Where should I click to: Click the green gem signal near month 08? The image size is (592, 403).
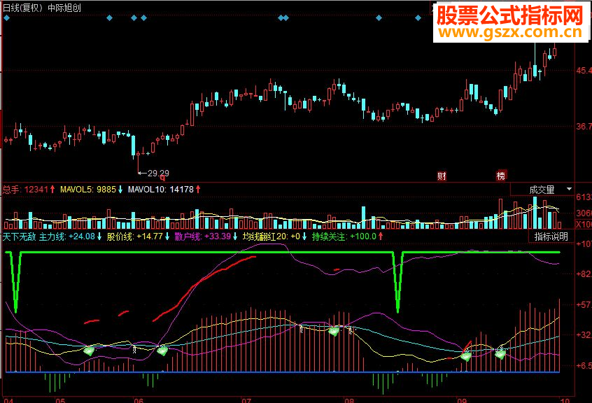point(334,332)
